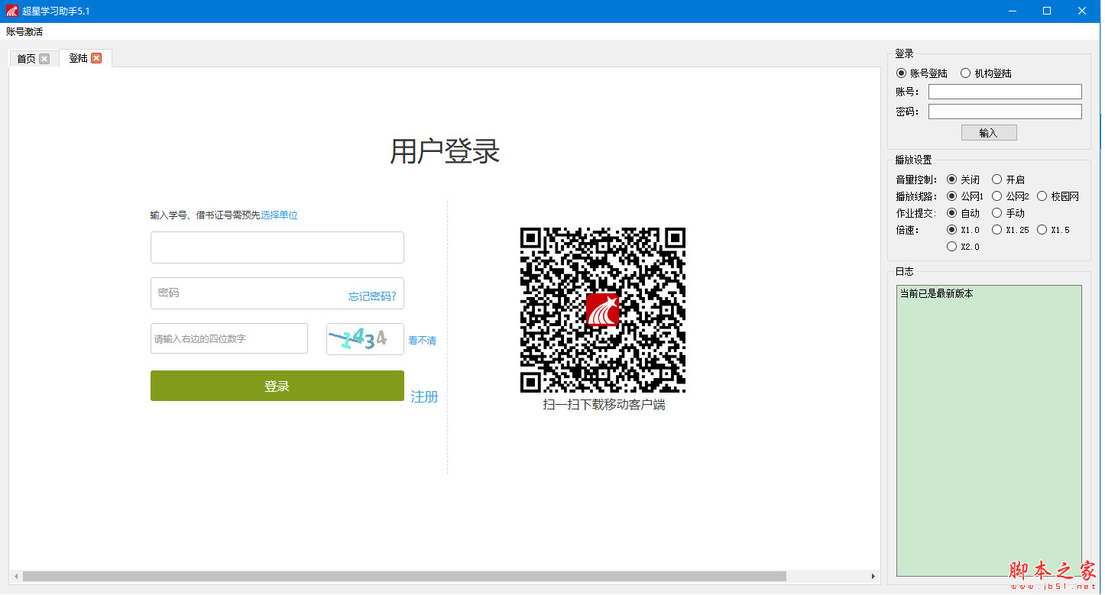
Task: Select playback speed X1.0
Action: coord(963,230)
